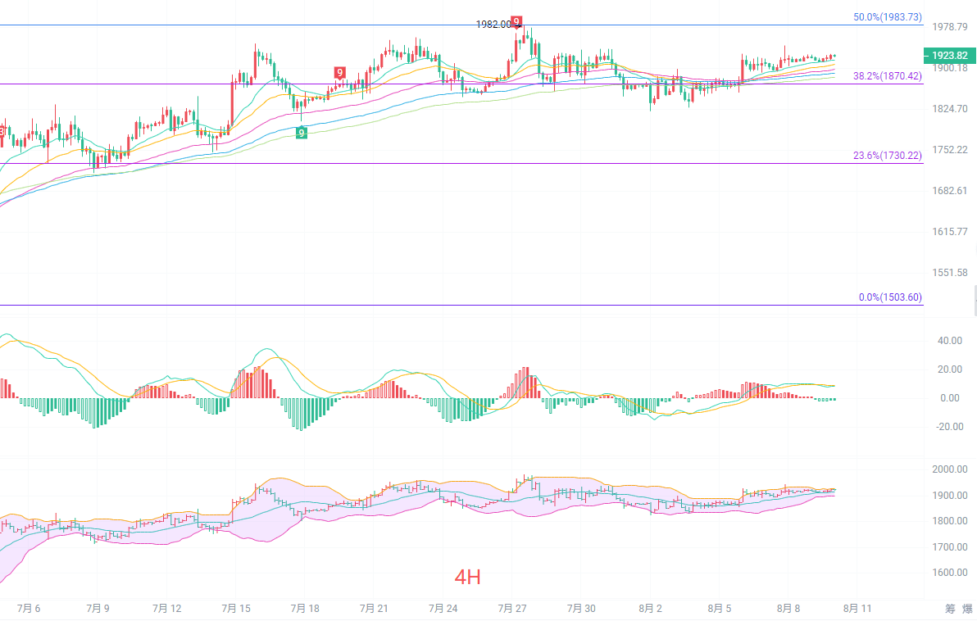Click the 8月 8 date on time axis
Screen dimensions: 977x621
(788, 609)
